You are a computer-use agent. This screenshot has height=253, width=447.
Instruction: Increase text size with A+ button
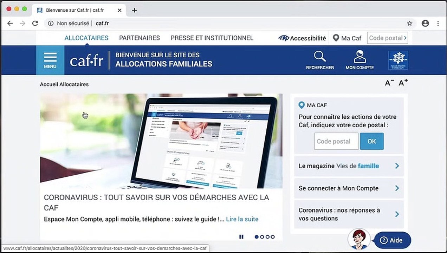click(403, 83)
